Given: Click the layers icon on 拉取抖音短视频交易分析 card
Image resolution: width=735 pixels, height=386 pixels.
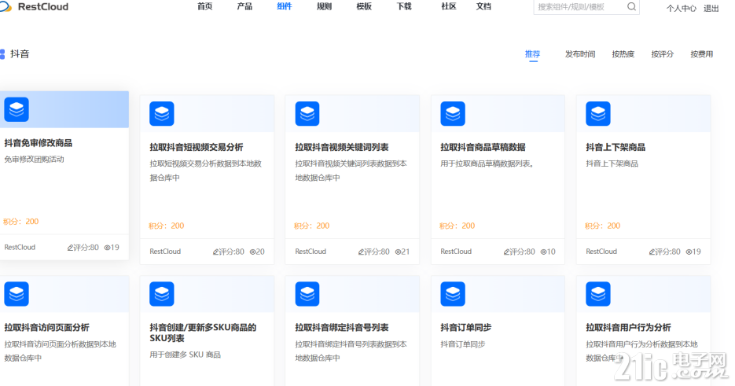Looking at the screenshot, I should coord(162,113).
